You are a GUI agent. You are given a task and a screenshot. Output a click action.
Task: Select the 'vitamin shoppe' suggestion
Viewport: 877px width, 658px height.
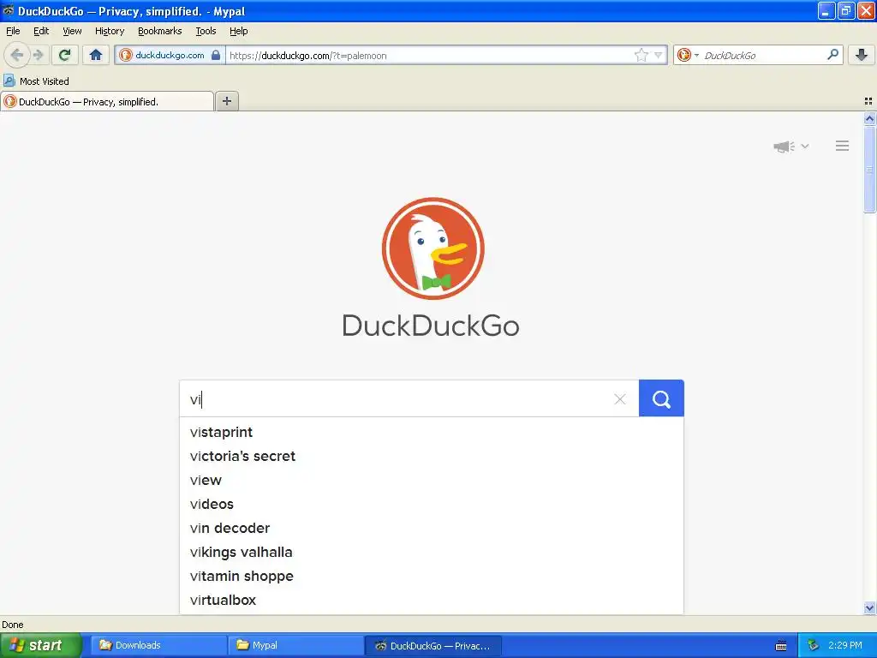click(432, 577)
